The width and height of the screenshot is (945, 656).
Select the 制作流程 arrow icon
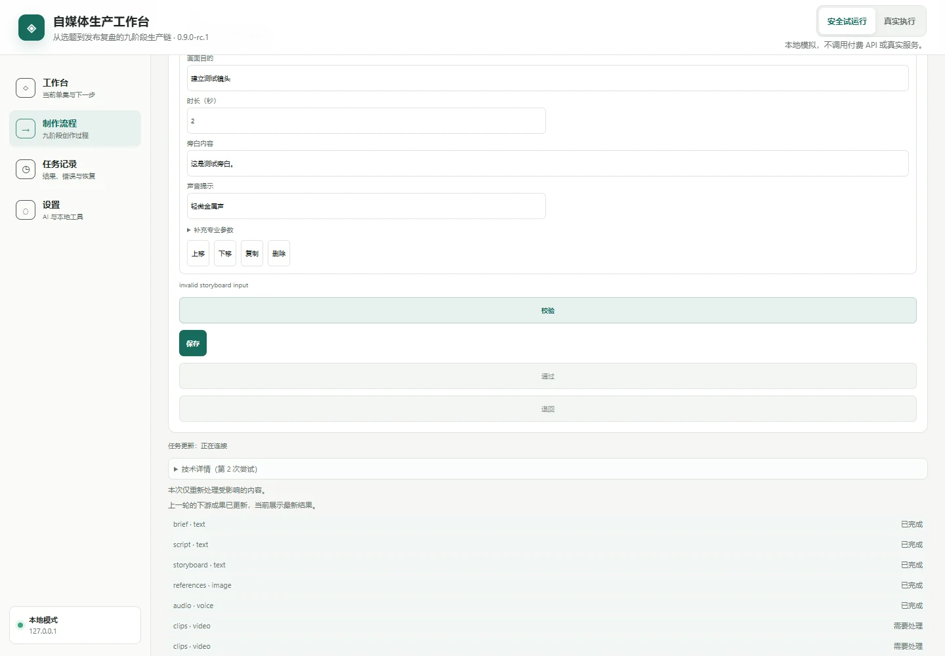coord(26,129)
